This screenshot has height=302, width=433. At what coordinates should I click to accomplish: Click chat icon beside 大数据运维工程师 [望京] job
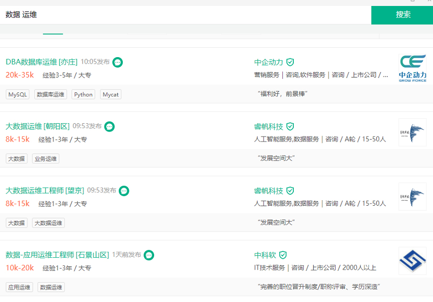[x=124, y=191]
